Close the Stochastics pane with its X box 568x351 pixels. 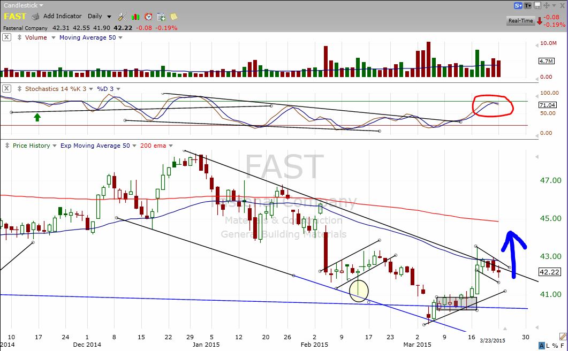(6, 88)
